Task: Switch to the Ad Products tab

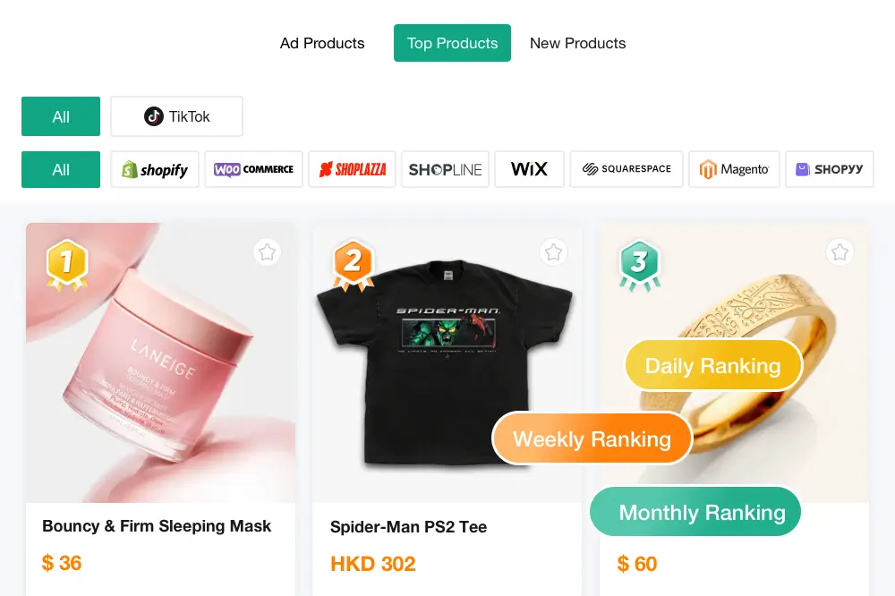Action: 322,43
